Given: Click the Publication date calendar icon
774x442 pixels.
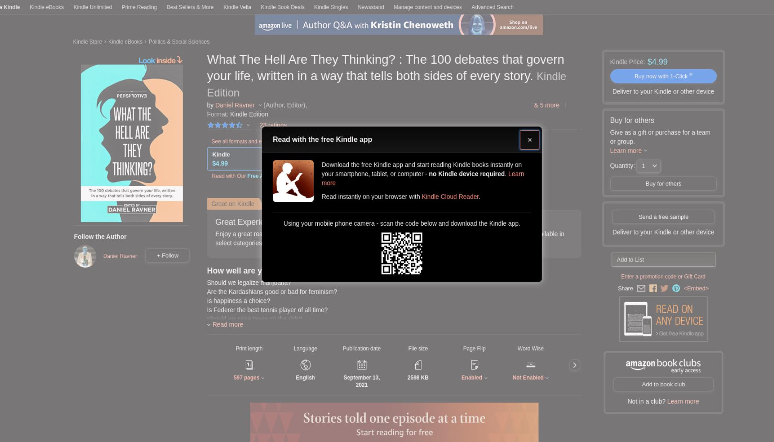Looking at the screenshot, I should pos(362,365).
